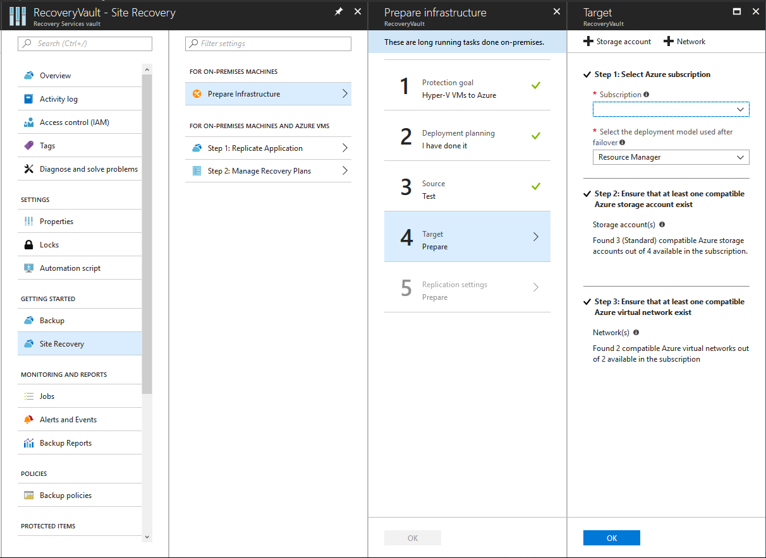This screenshot has height=558, width=766.
Task: Select step 3 Source
Action: pos(467,186)
